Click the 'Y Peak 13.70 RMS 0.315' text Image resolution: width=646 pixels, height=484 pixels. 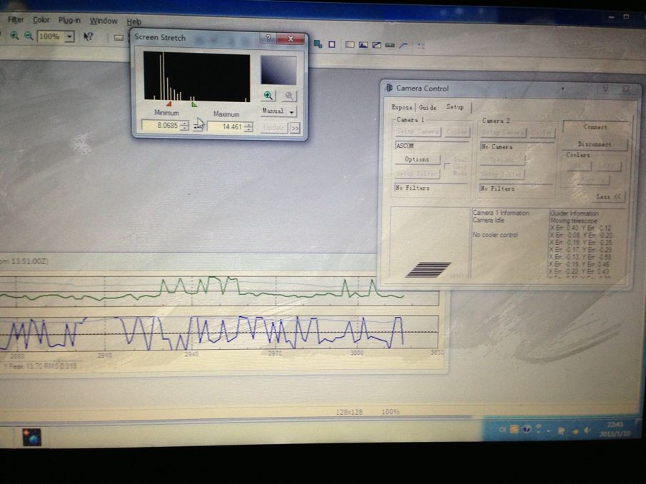[x=41, y=366]
